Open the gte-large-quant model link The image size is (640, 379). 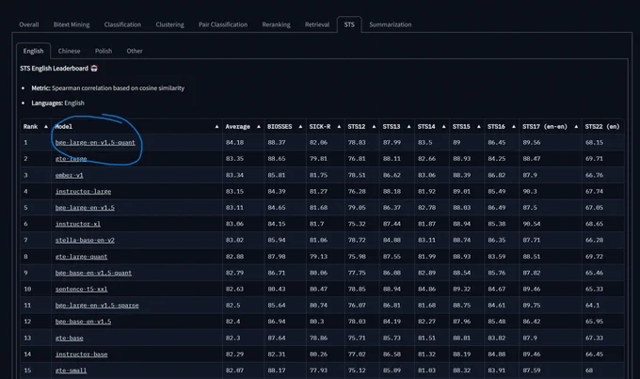[x=81, y=257]
